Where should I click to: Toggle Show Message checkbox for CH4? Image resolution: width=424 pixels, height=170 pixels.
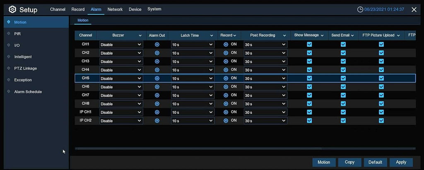(x=309, y=70)
